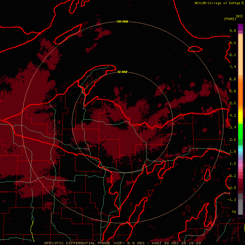Click the 2.6 scale value
This screenshot has width=245, height=245.
233,139
